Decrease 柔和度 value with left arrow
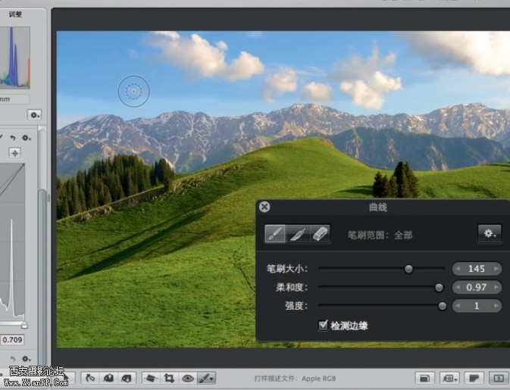The image size is (510, 390). pos(458,288)
